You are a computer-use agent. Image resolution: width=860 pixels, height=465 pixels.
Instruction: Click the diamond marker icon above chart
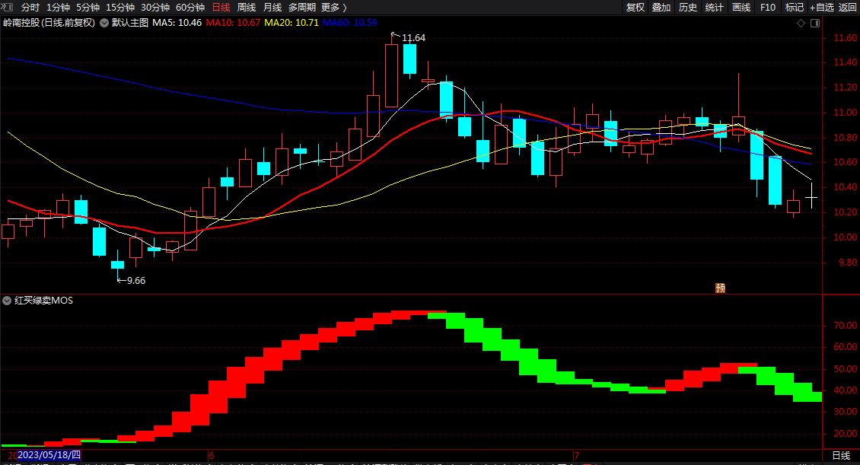[x=801, y=23]
